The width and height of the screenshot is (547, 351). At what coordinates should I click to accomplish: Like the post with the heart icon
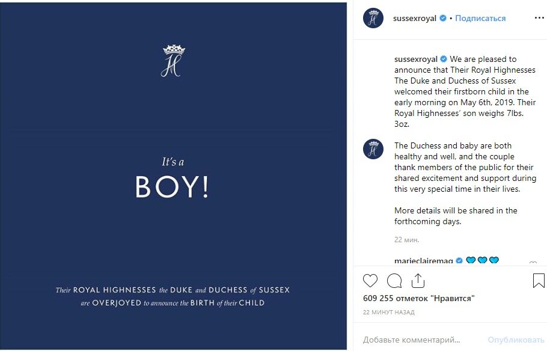tap(370, 281)
